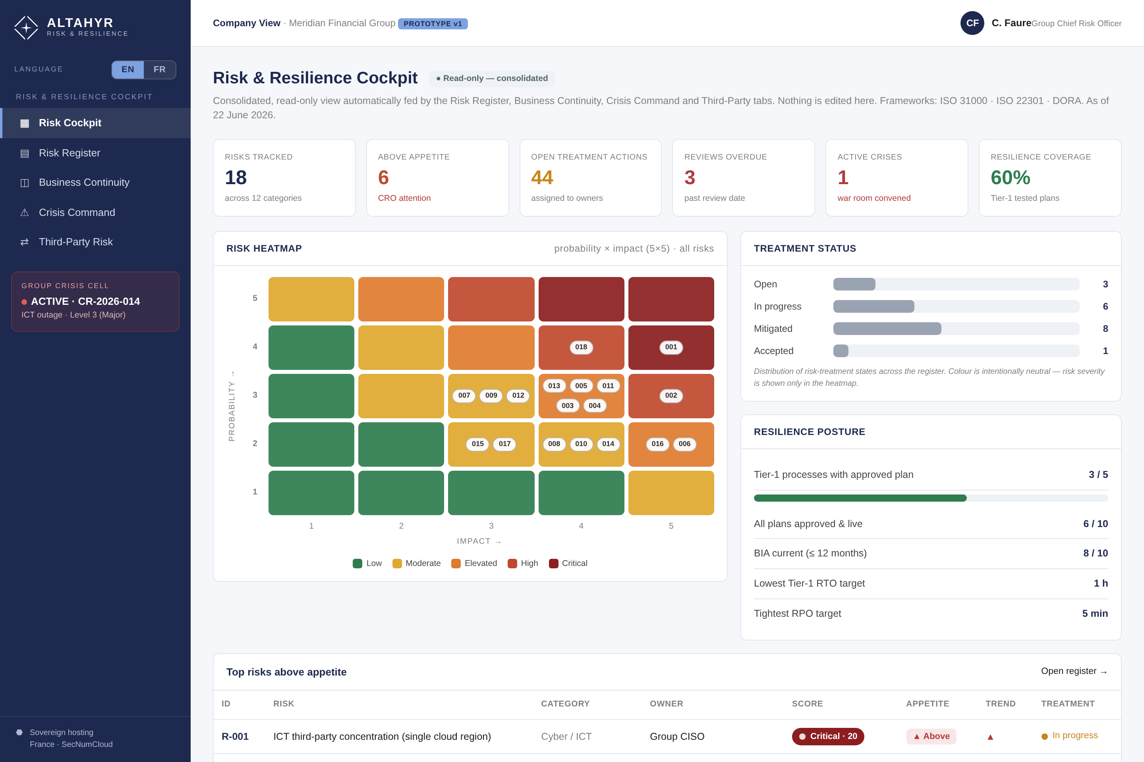Follow the Open register link
Screen dimensions: 1144x762
pyautogui.click(x=1074, y=671)
